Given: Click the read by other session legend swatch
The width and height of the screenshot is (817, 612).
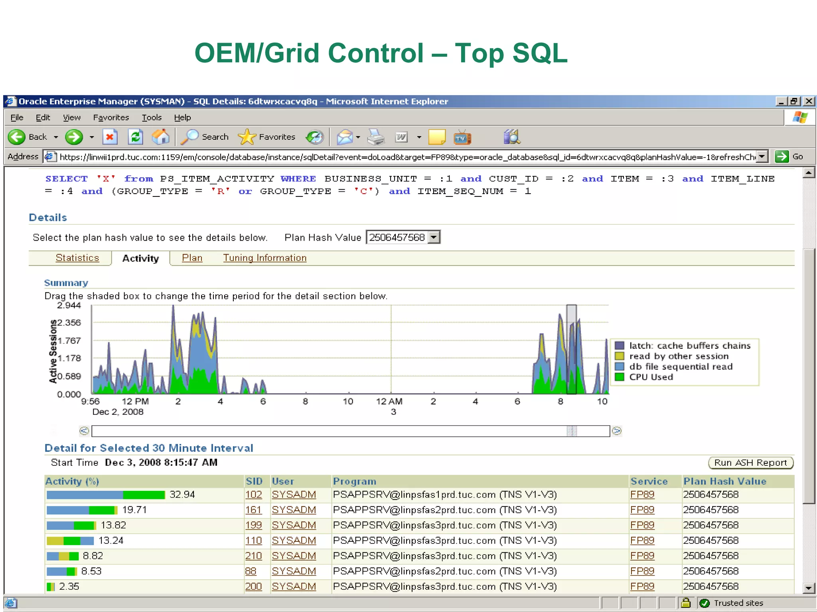Looking at the screenshot, I should pyautogui.click(x=620, y=356).
